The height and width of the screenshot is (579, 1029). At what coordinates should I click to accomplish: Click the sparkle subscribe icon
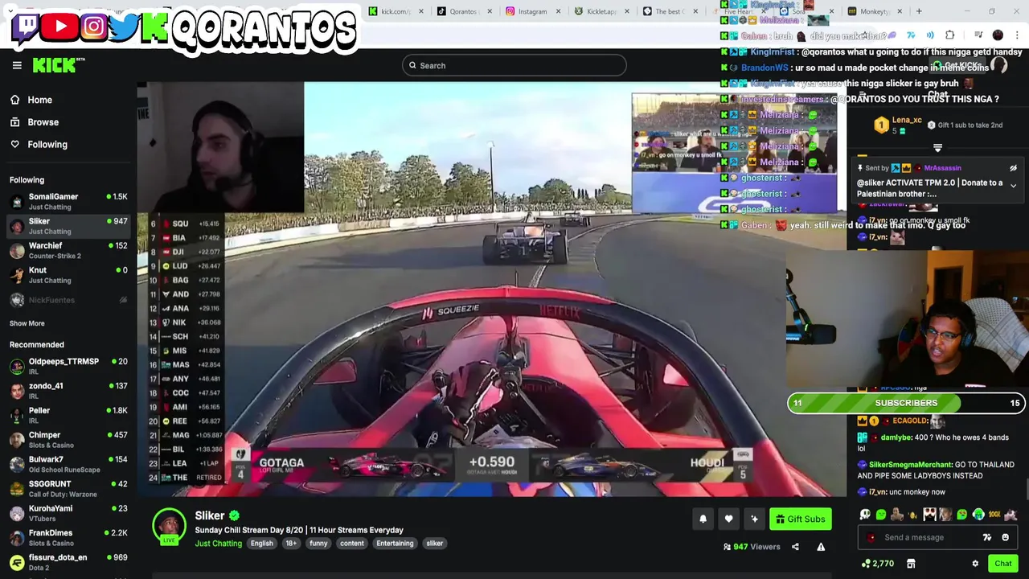[754, 519]
